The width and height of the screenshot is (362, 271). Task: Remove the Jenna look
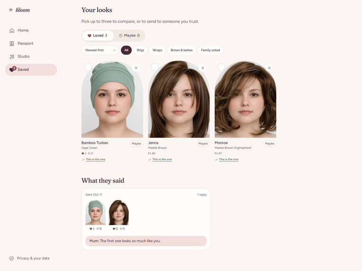[202, 68]
